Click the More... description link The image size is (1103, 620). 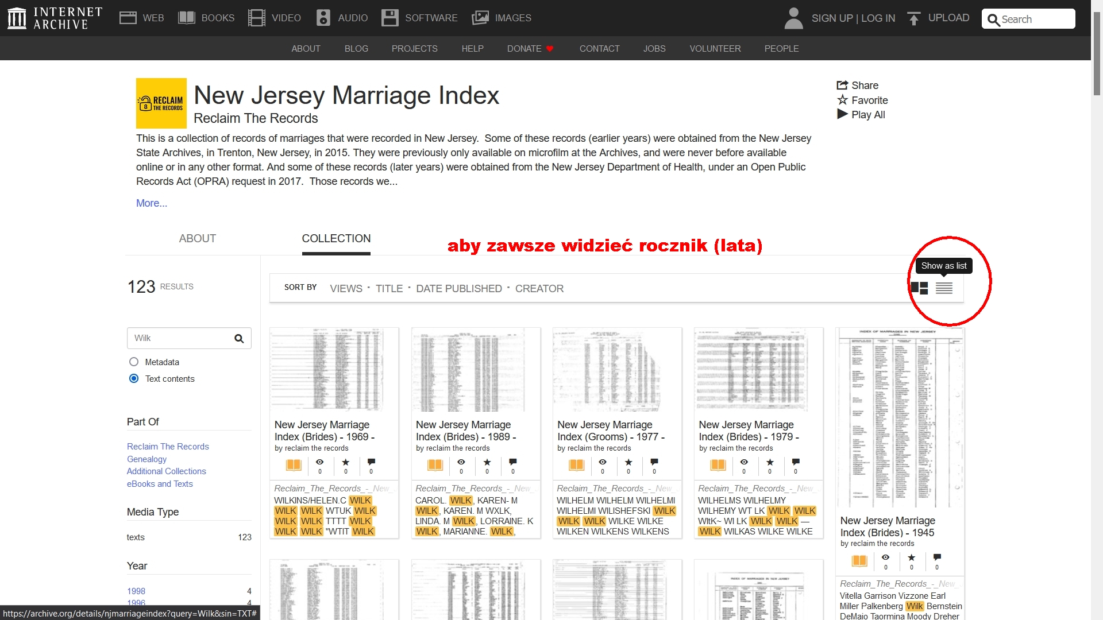coord(152,203)
